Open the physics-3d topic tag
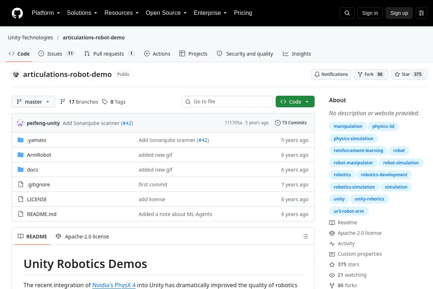 tap(383, 126)
